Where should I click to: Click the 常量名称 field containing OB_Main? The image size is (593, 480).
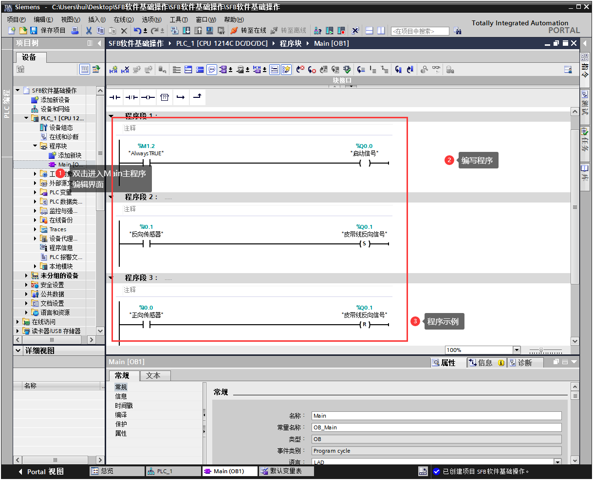point(437,427)
